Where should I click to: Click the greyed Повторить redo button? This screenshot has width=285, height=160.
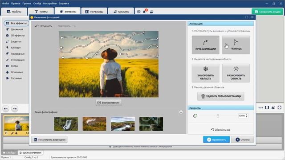pyautogui.click(x=66, y=26)
